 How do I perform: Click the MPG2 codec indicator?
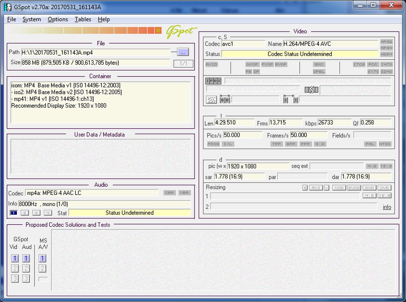click(x=387, y=42)
